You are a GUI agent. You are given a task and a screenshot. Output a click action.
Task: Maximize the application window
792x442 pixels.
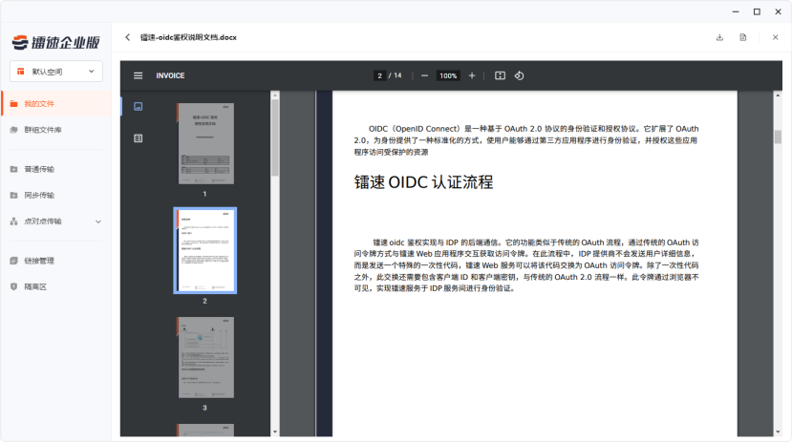click(757, 11)
